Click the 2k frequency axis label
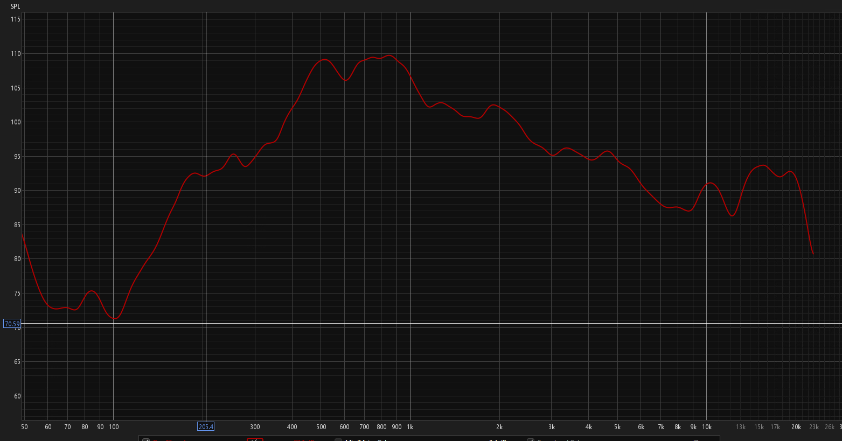The width and height of the screenshot is (842, 441). (499, 427)
